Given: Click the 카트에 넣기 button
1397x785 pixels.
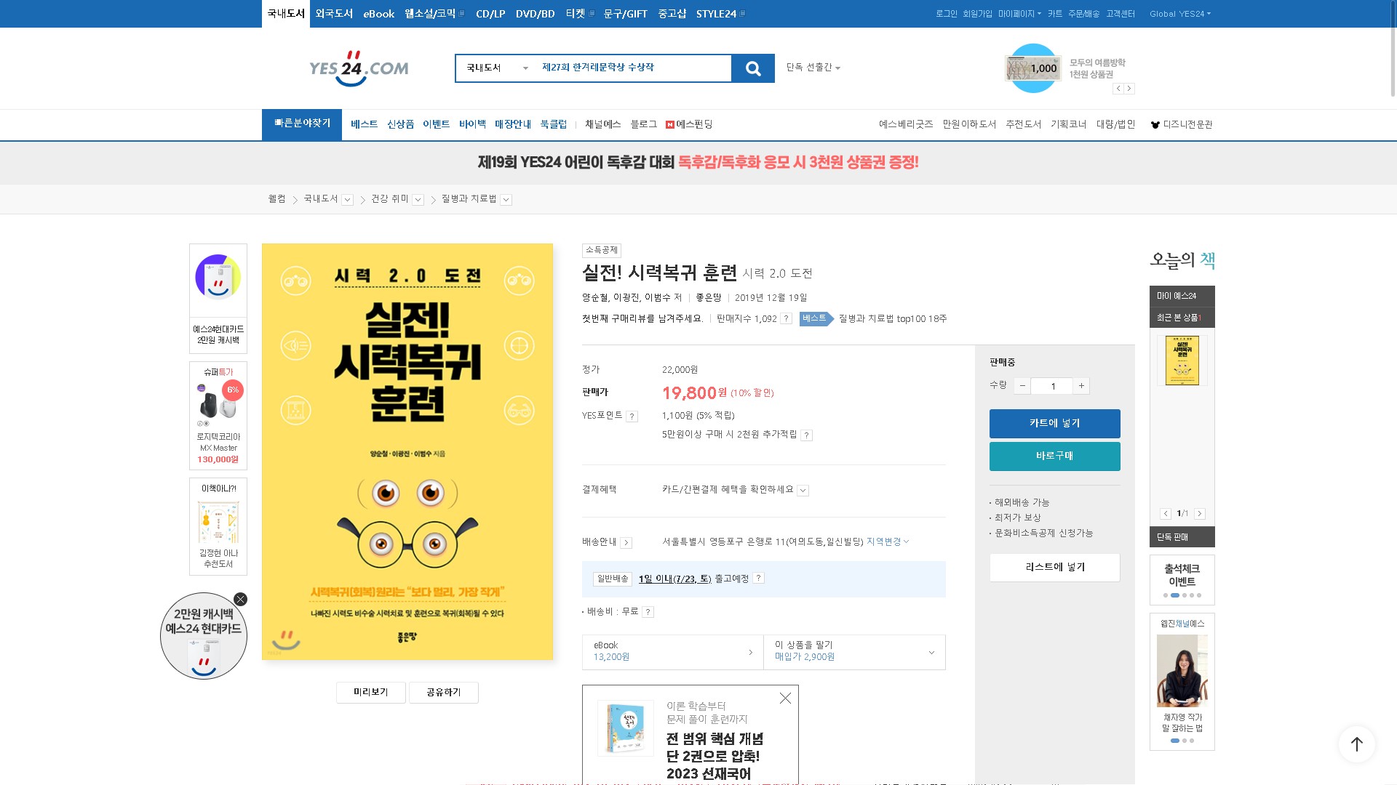Looking at the screenshot, I should click(1054, 424).
